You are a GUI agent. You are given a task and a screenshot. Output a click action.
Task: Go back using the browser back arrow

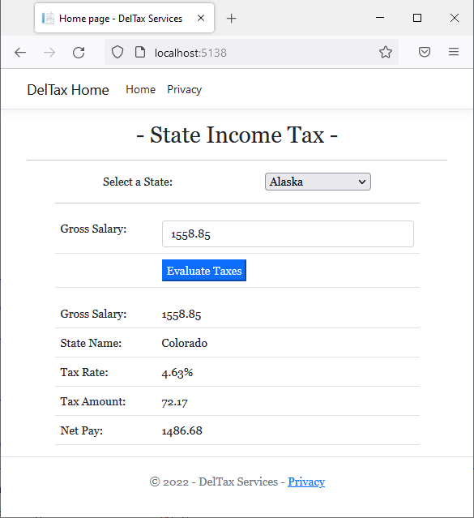pos(20,53)
